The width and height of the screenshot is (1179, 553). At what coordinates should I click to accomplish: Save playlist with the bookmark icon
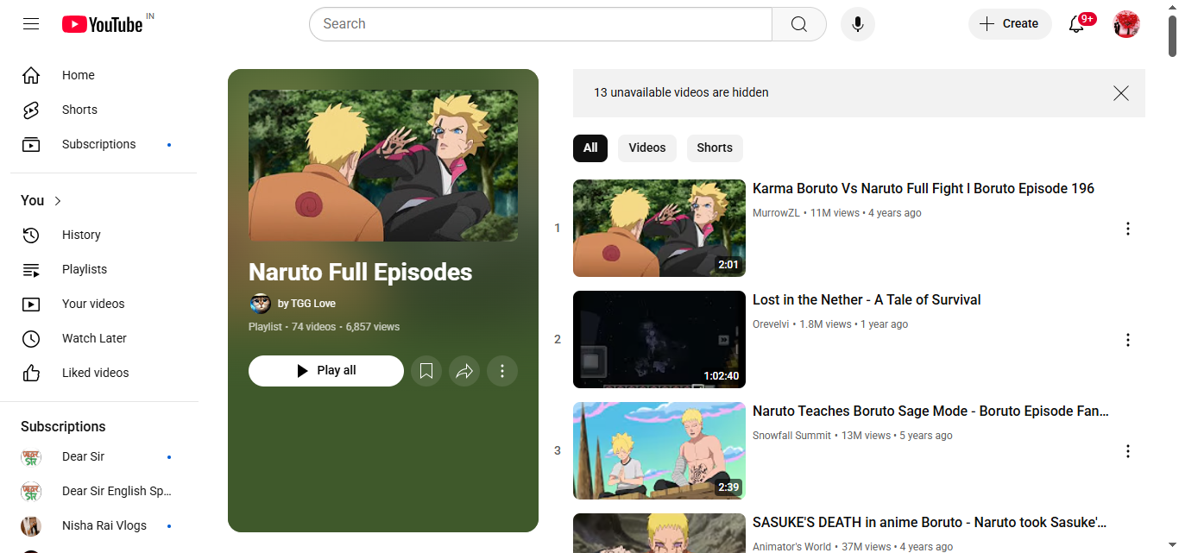click(426, 371)
